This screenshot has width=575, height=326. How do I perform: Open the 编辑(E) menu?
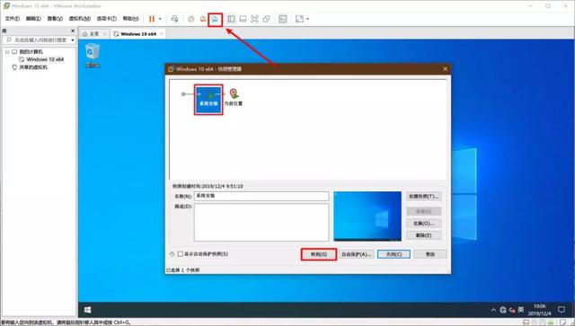click(x=33, y=19)
